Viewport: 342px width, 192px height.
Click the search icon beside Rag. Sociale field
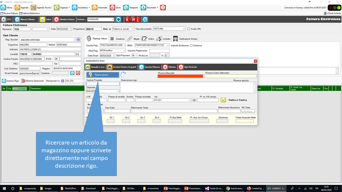click(x=78, y=40)
